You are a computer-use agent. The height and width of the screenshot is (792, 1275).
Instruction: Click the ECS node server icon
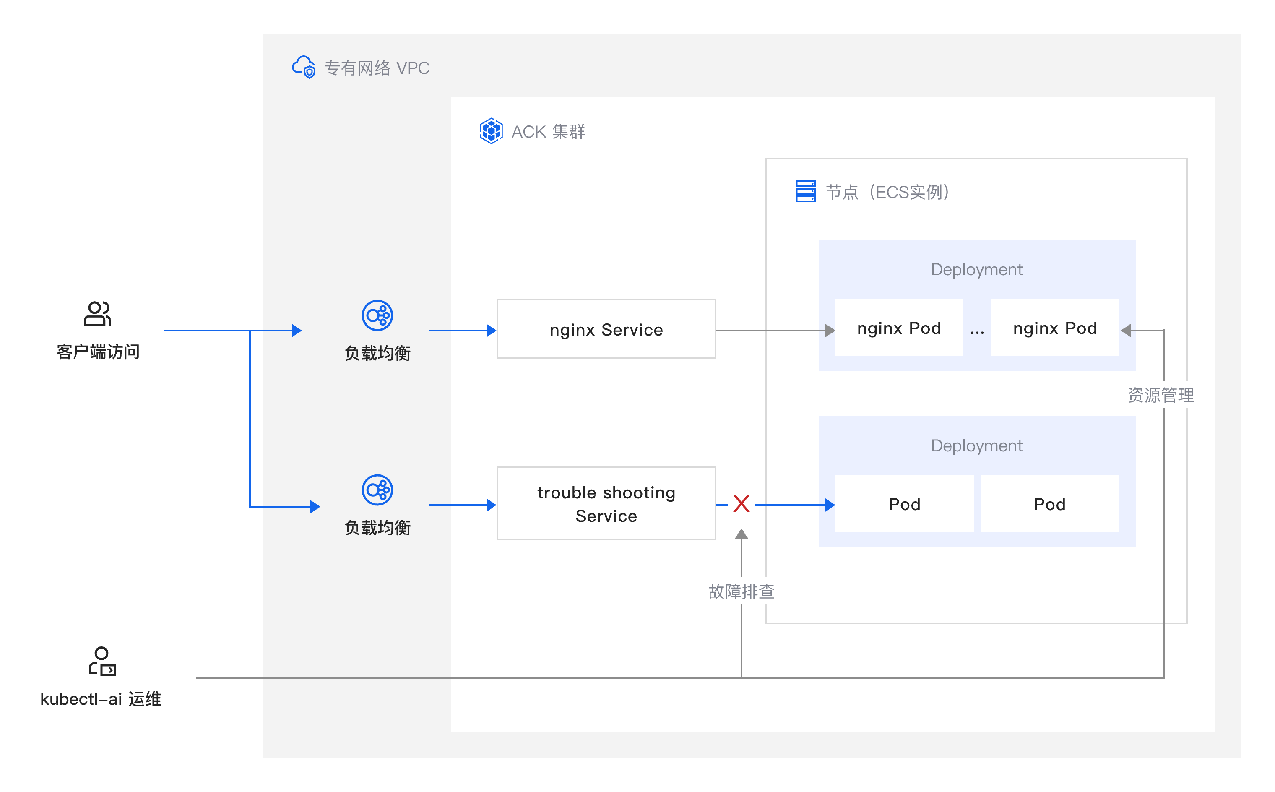[x=805, y=191]
